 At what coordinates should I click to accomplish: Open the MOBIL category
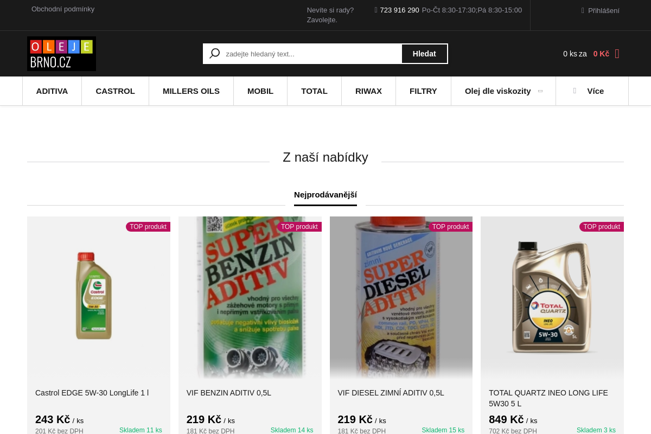point(260,91)
